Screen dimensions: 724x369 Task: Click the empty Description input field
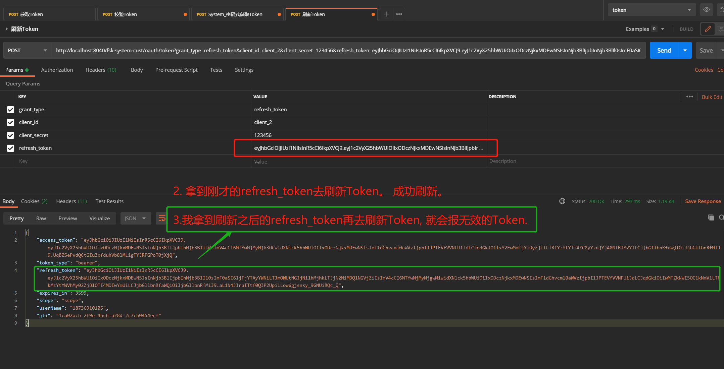click(x=605, y=161)
